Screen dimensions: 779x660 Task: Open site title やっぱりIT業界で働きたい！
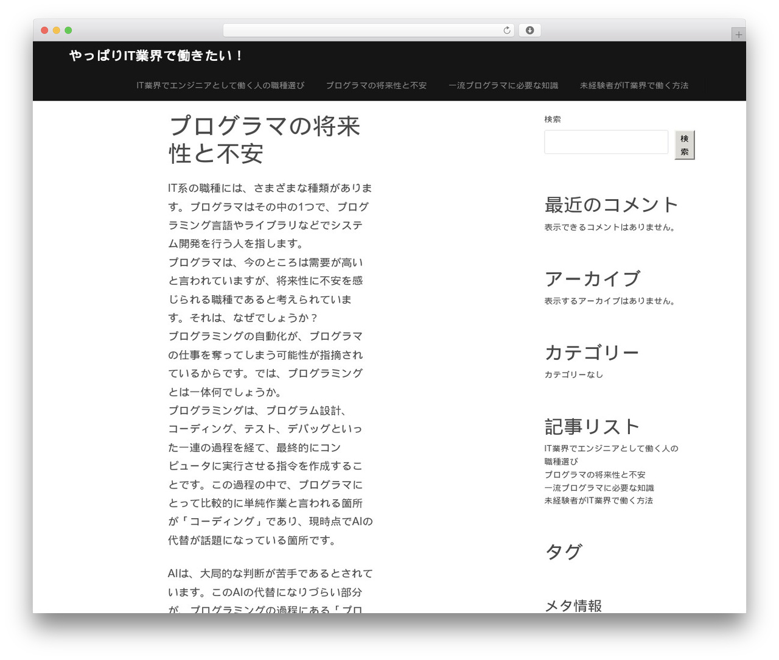[156, 56]
